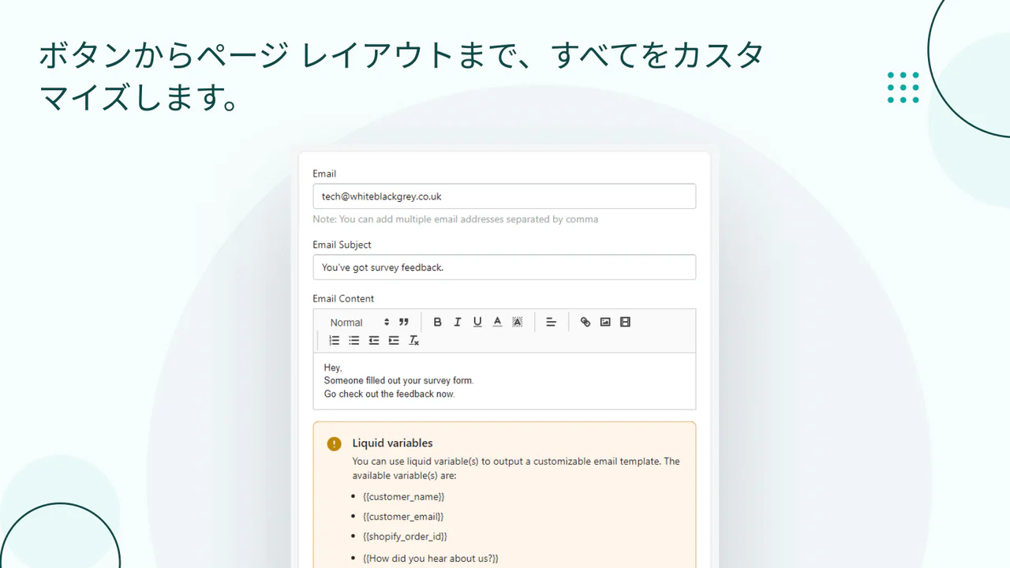Clear text formatting

[x=413, y=341]
